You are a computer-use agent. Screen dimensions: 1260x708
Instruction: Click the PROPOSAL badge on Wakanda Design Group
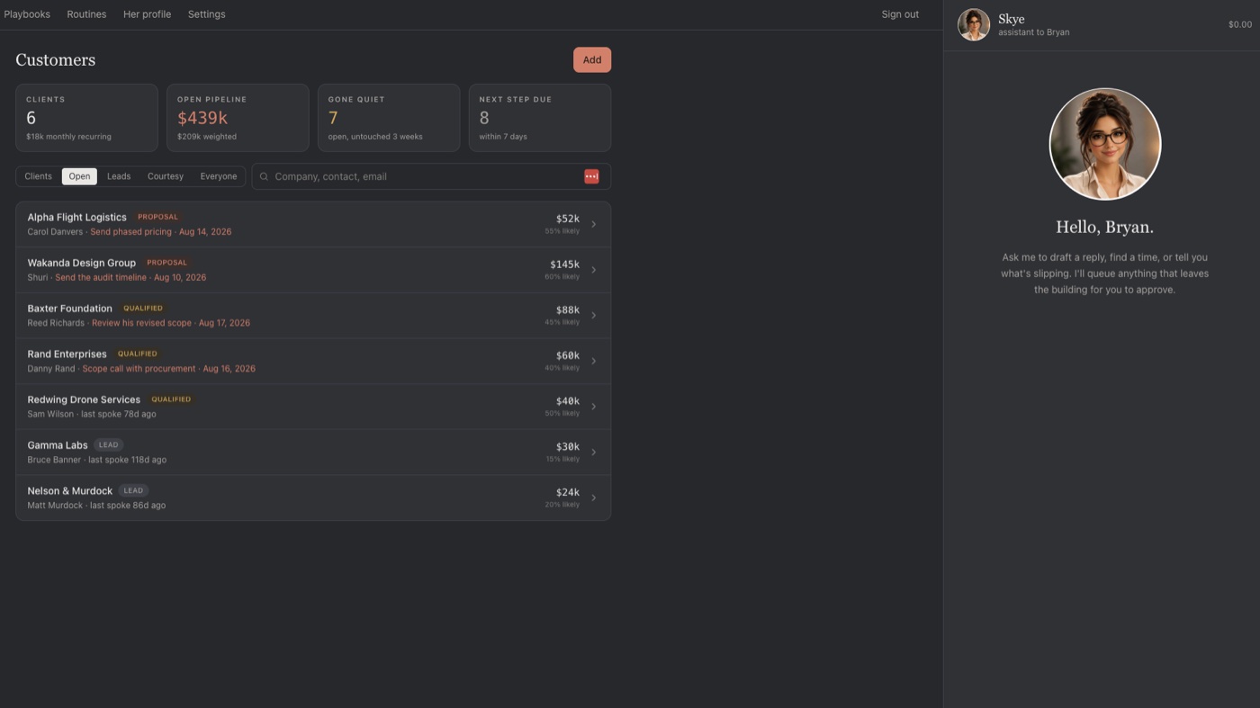tap(166, 263)
